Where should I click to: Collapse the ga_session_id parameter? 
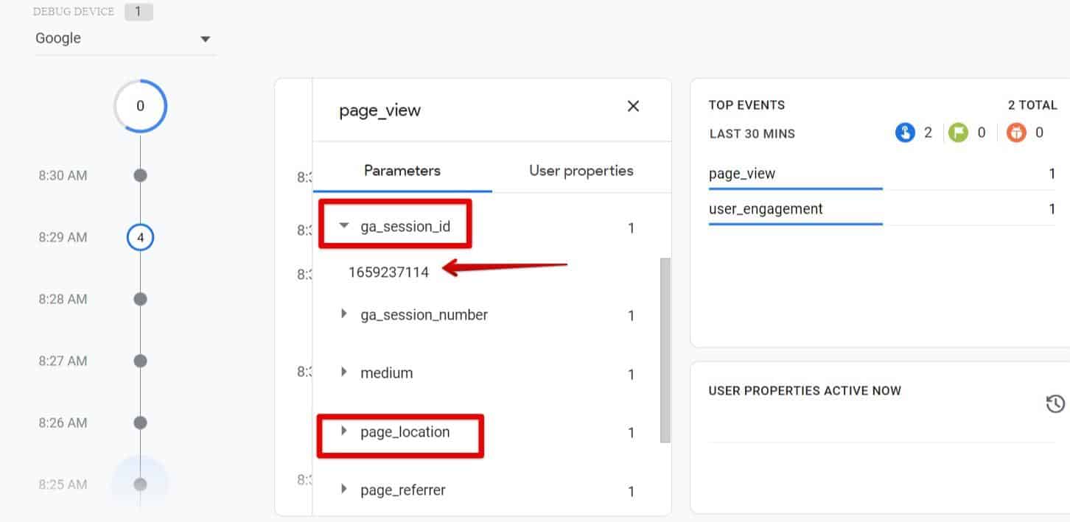[x=343, y=227]
